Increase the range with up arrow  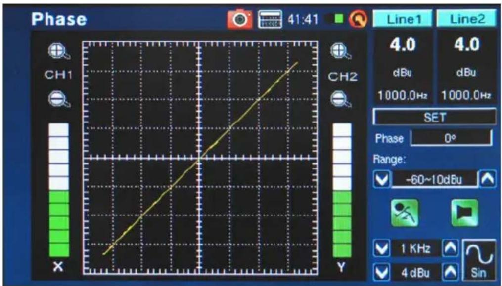tap(487, 179)
